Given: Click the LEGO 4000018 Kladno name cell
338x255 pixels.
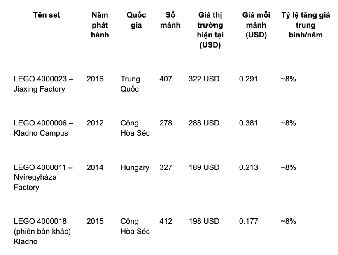Looking at the screenshot, I should (x=45, y=231).
